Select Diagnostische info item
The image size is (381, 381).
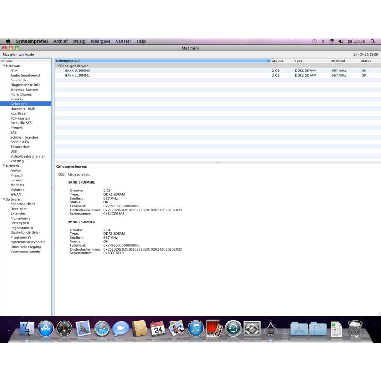coord(25,85)
